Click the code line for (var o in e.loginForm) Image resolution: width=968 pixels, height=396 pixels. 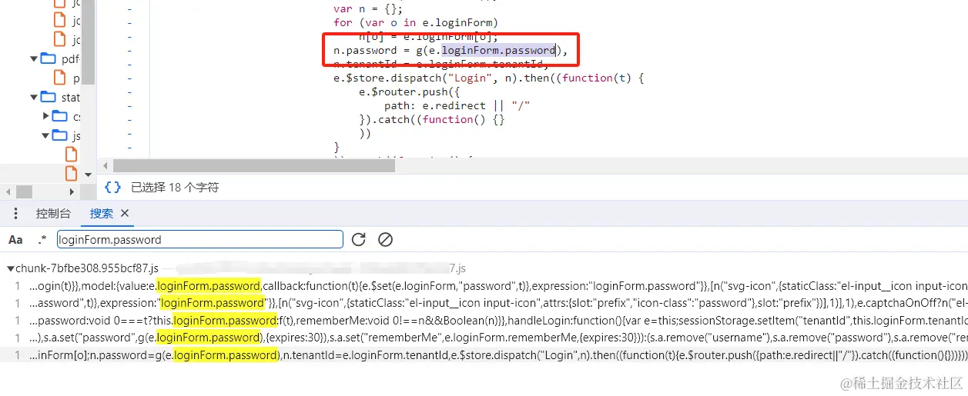(x=416, y=22)
